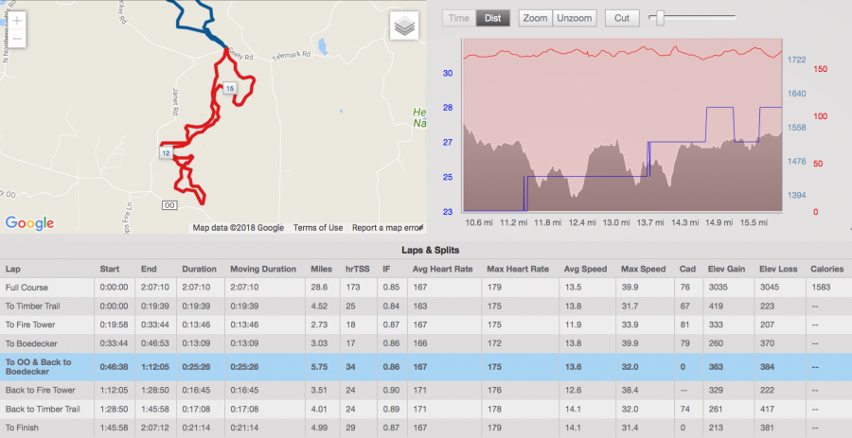The image size is (852, 438).
Task: Zoom in the map with plus button
Action: pyautogui.click(x=17, y=21)
